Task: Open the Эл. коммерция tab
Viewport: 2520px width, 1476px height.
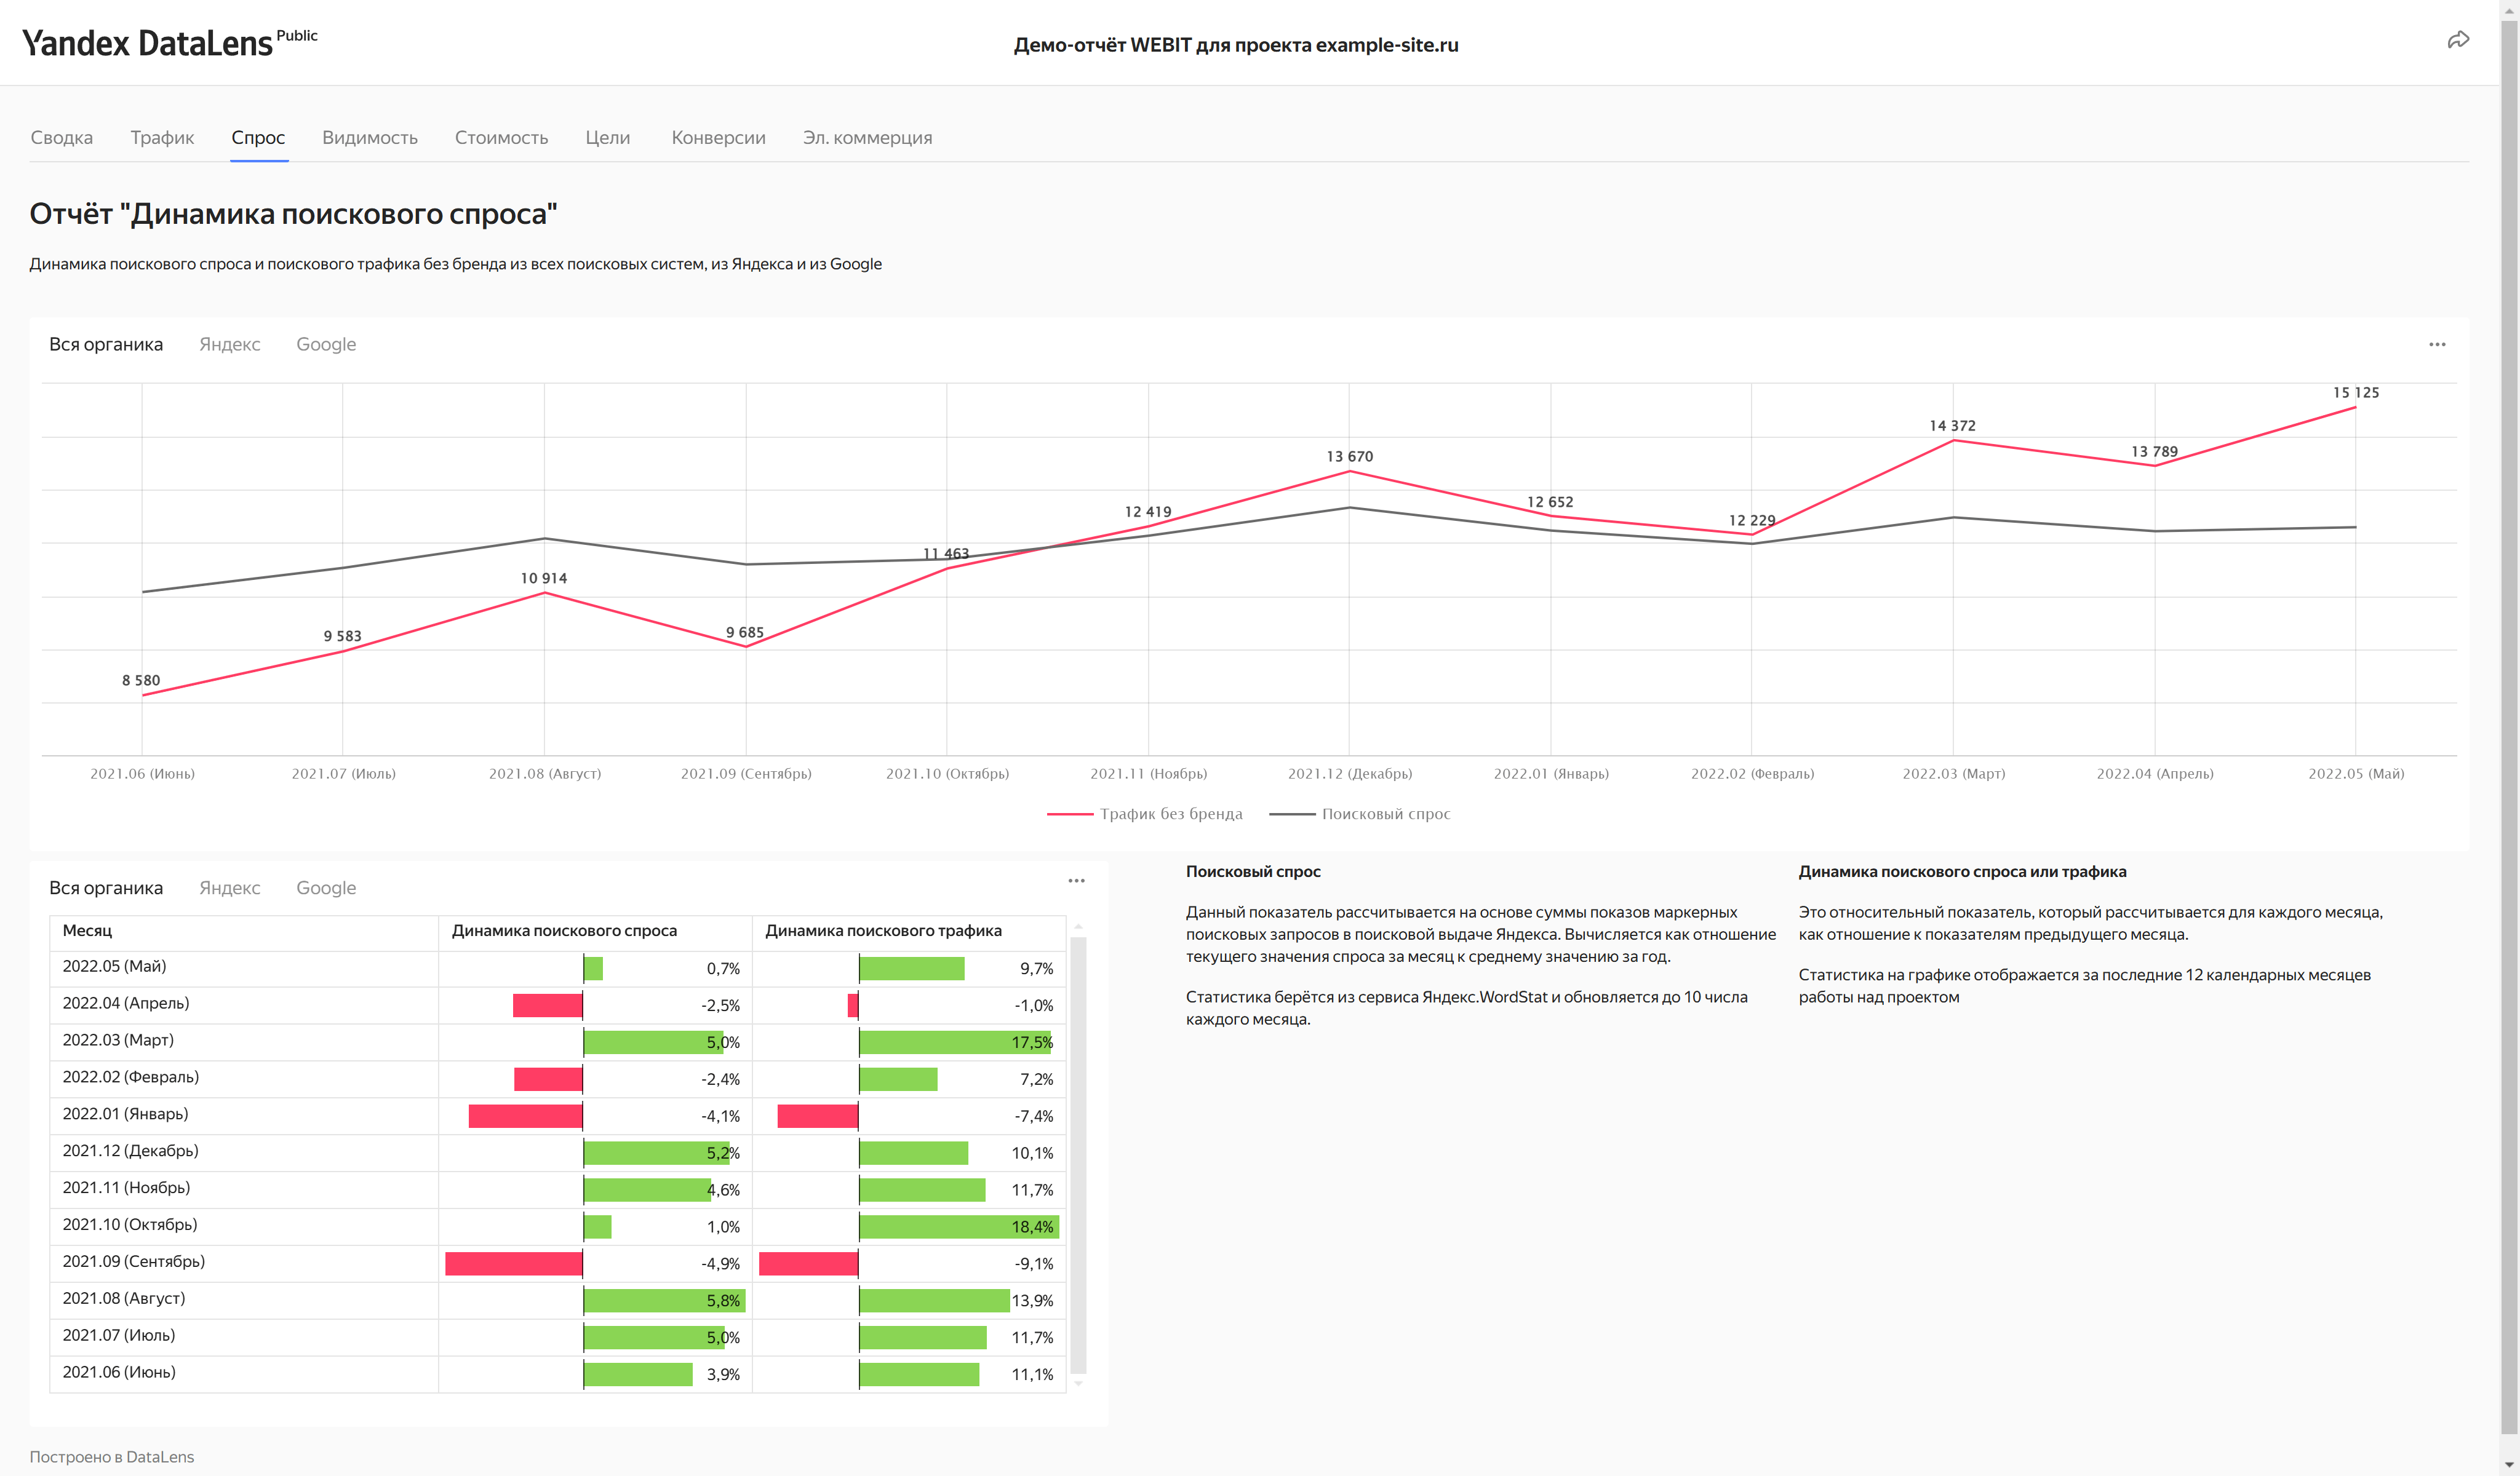Action: pyautogui.click(x=867, y=138)
